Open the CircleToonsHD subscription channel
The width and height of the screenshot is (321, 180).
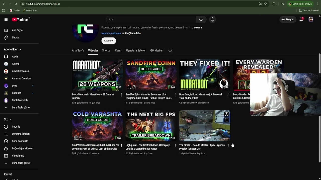(x=19, y=100)
